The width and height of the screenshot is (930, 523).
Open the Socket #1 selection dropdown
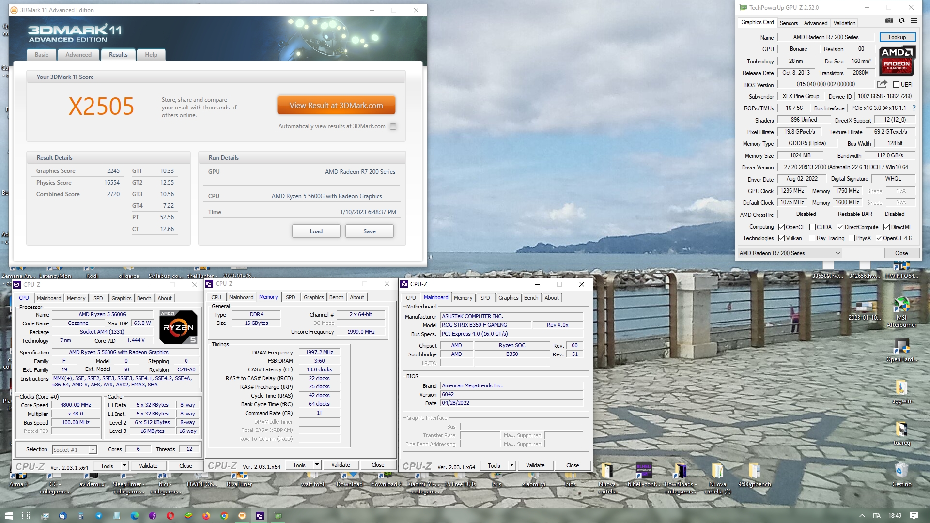(74, 450)
